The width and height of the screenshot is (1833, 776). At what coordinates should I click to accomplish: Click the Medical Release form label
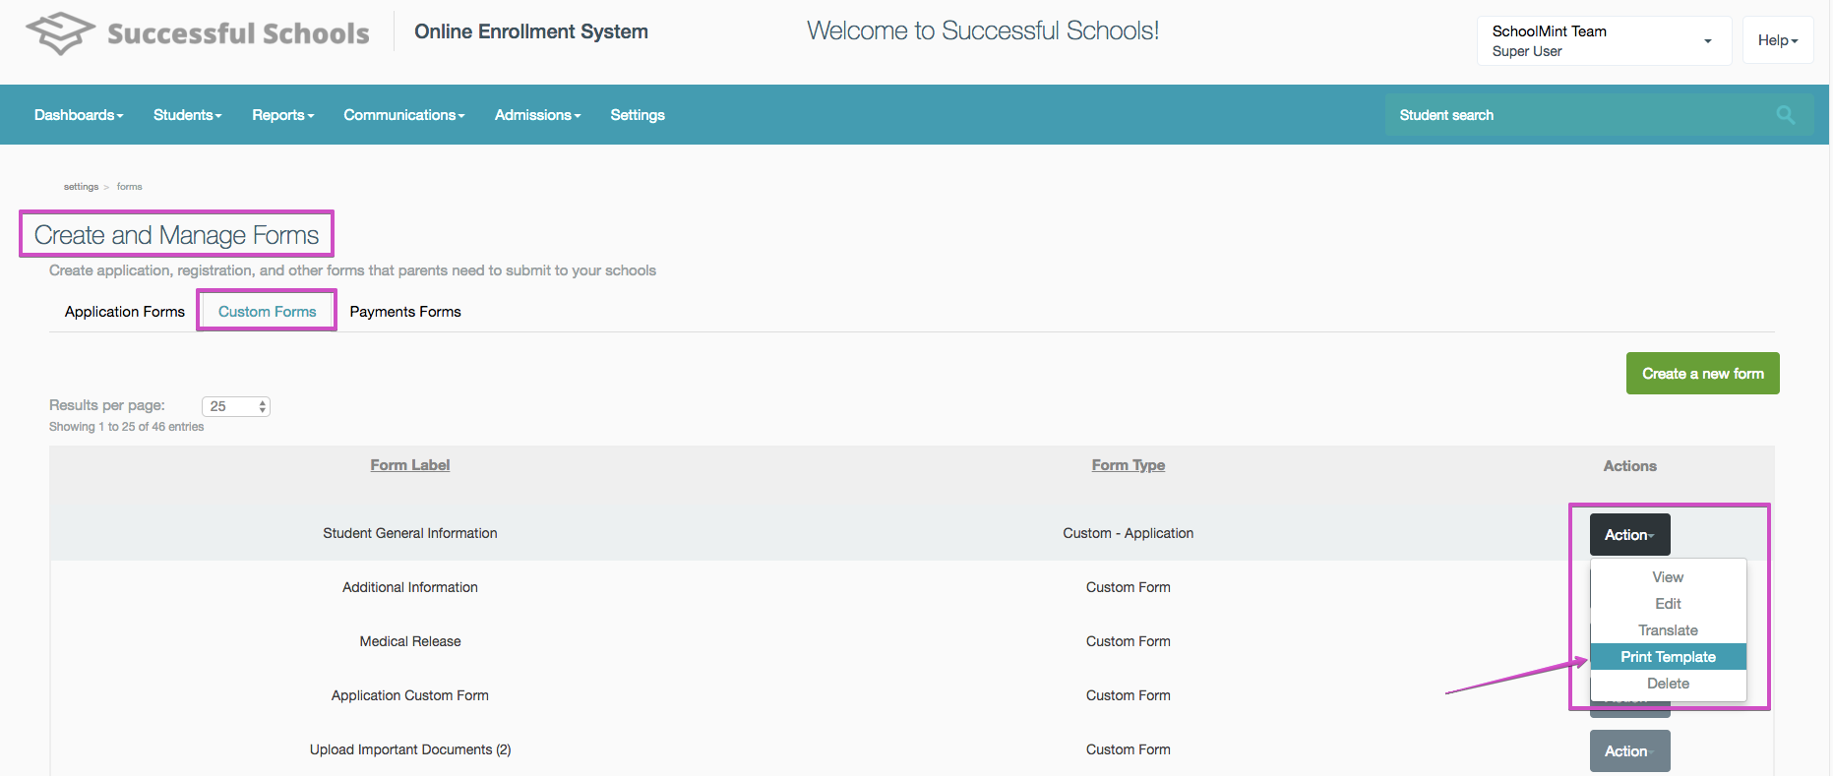point(410,641)
